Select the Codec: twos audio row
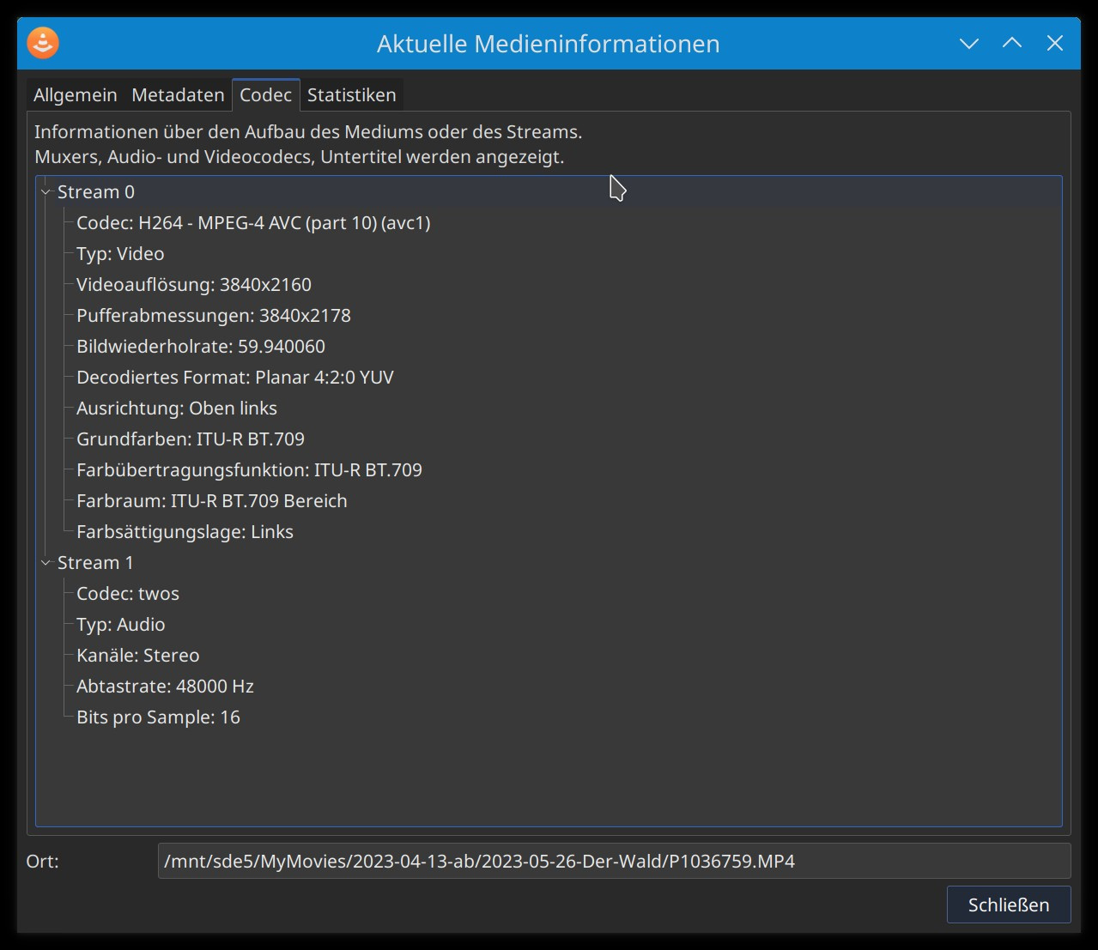The height and width of the screenshot is (950, 1098). tap(128, 594)
